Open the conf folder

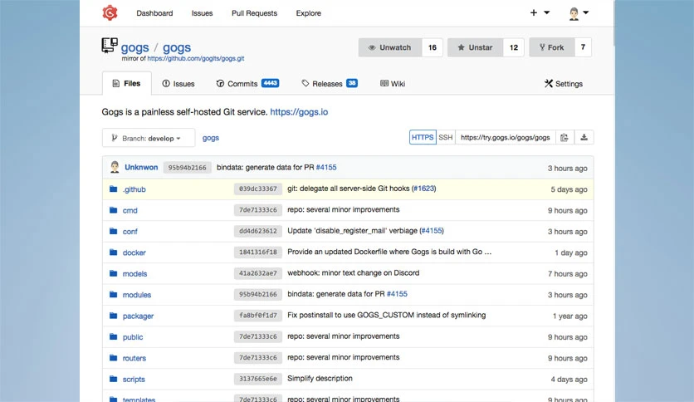pos(130,231)
